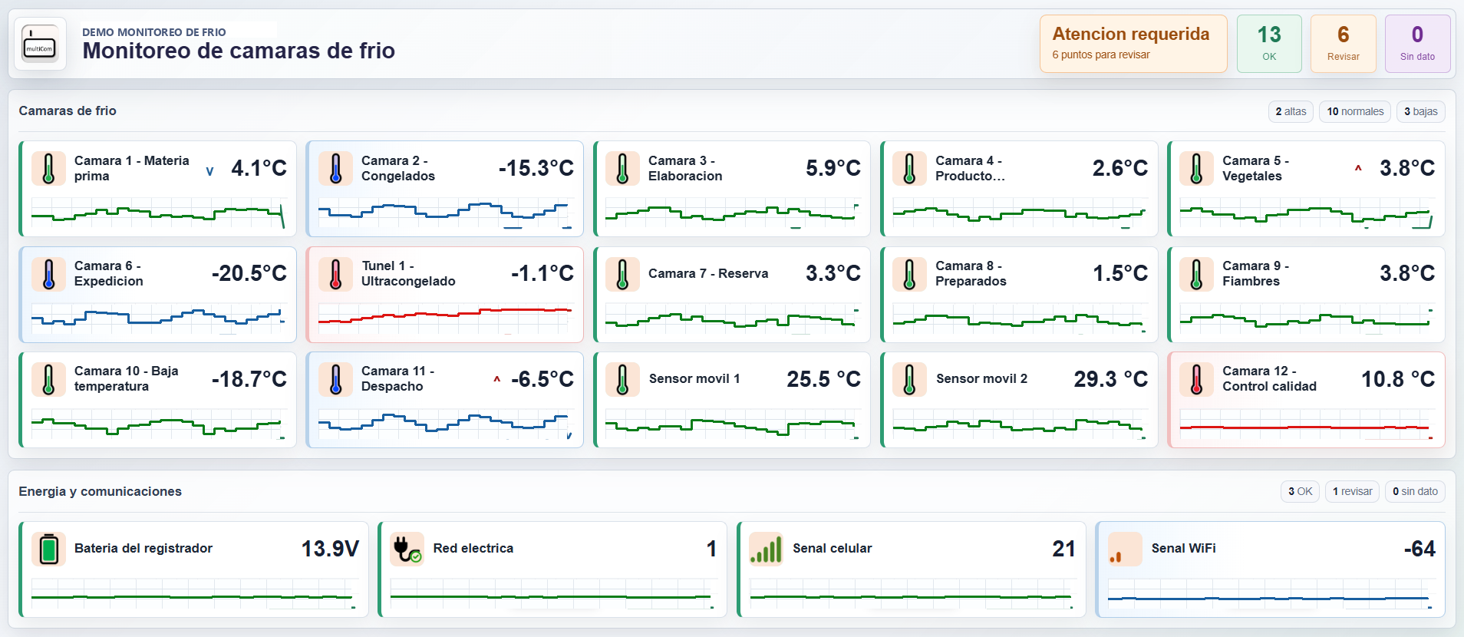Select the 0 Sin dato status counter
1464x637 pixels.
pos(1417,44)
